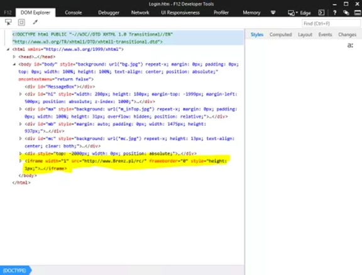Select the color picker eyedropper tool
Screen dimensions: 362x275
point(35,22)
